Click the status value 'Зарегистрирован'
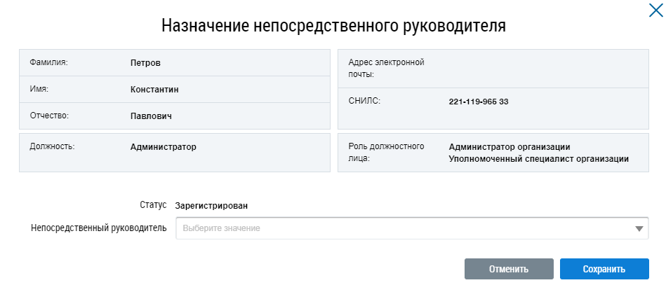 click(211, 206)
